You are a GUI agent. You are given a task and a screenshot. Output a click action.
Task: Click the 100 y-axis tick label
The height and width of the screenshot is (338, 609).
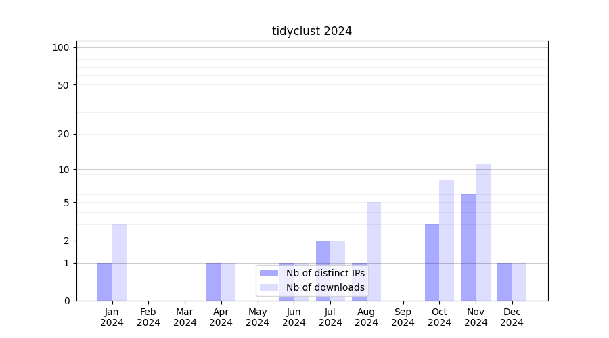(x=61, y=47)
